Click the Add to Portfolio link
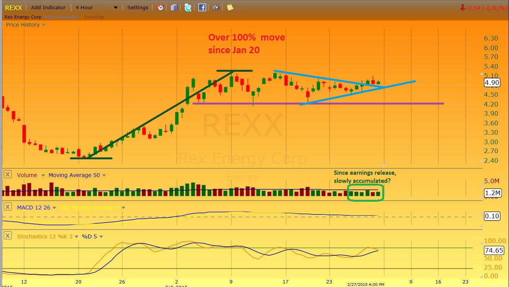The width and height of the screenshot is (509, 287). 61,17
